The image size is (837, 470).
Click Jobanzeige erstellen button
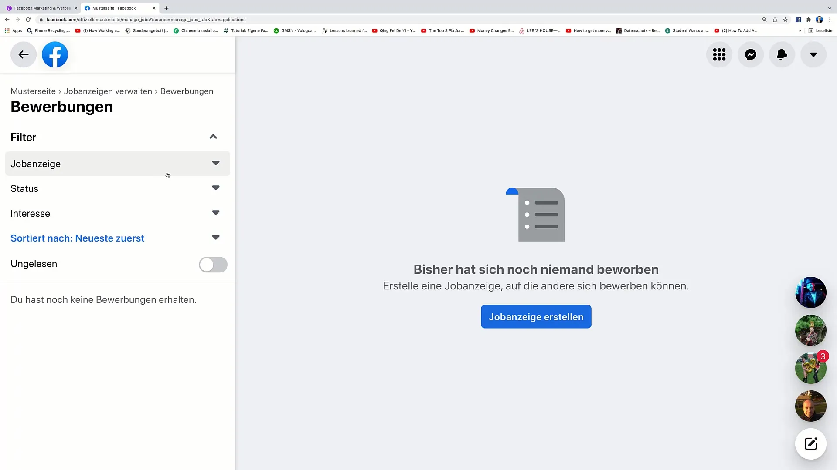536,317
